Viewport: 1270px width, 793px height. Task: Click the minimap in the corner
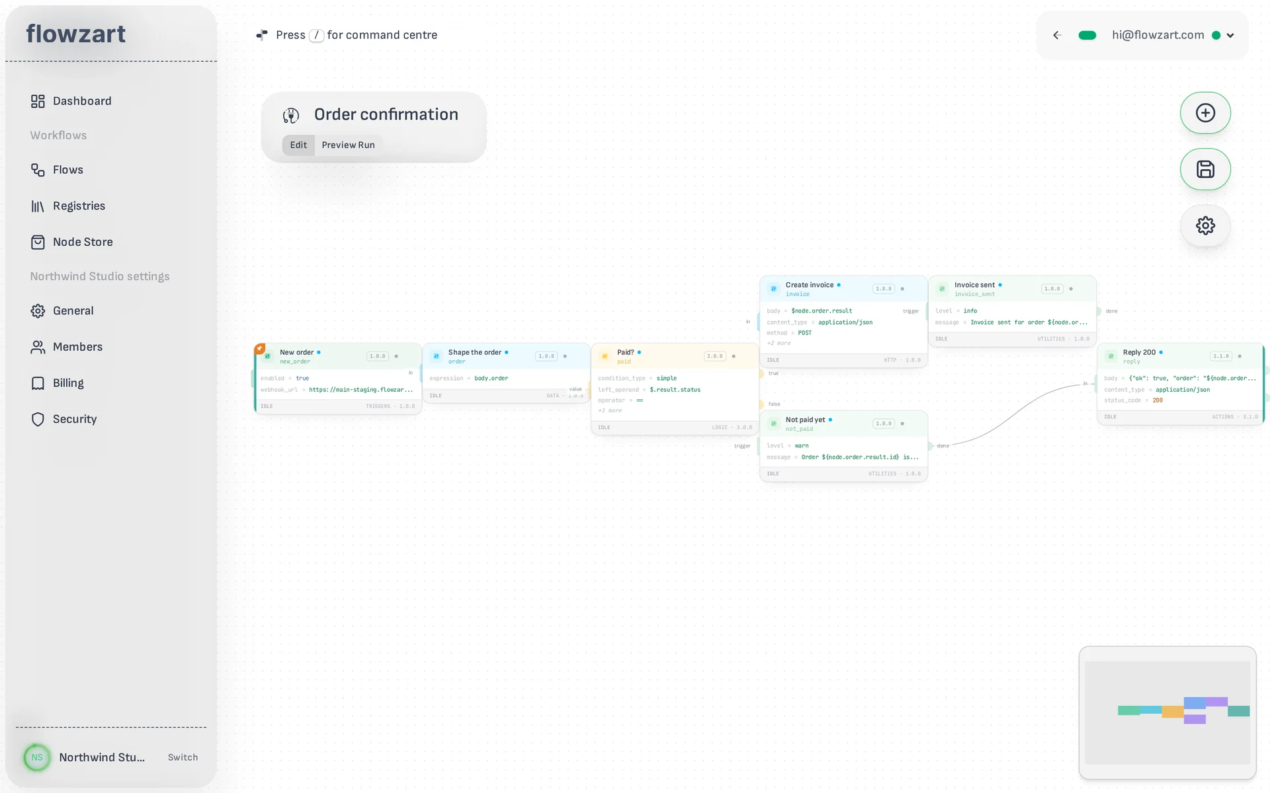point(1167,712)
